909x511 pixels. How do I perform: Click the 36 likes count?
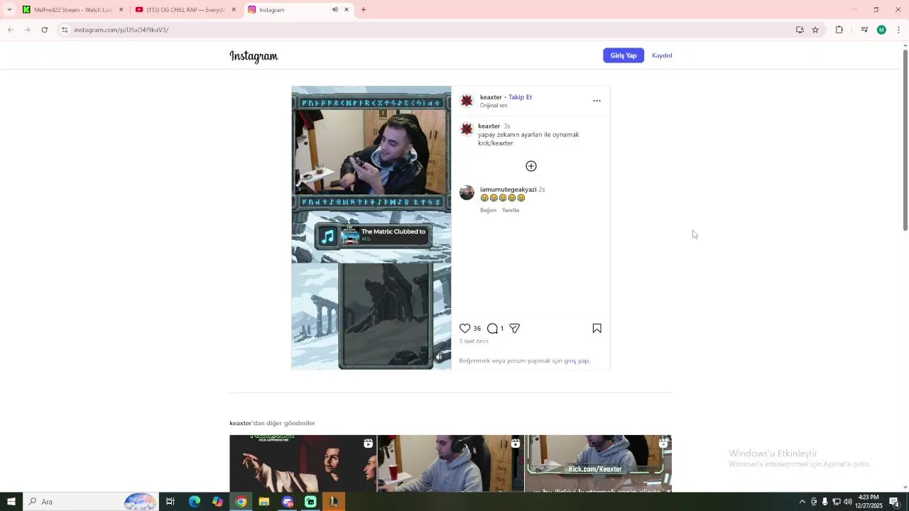click(477, 329)
